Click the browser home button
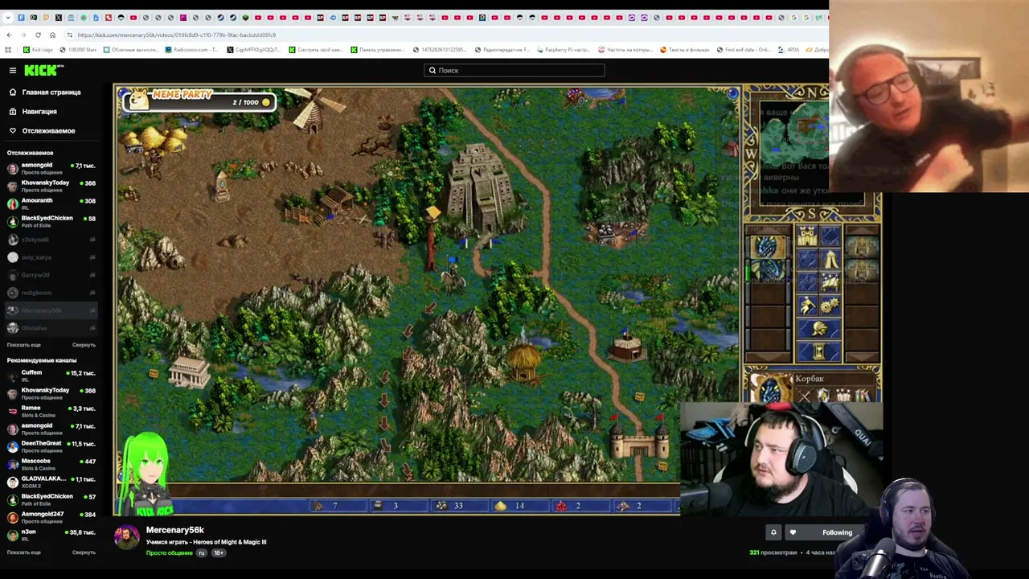The image size is (1029, 579). (x=52, y=35)
